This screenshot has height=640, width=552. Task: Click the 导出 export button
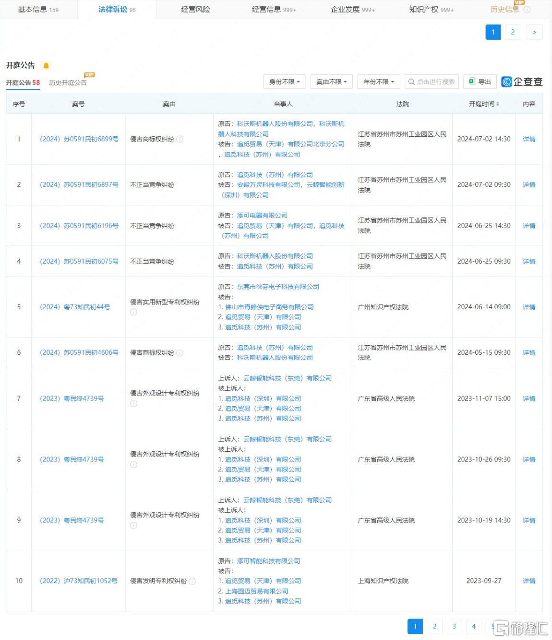click(x=480, y=82)
